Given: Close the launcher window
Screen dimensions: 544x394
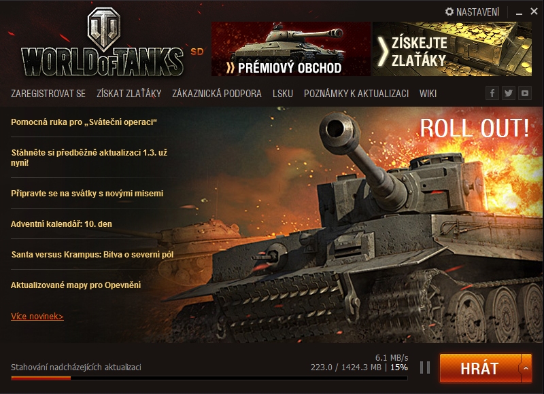Looking at the screenshot, I should pyautogui.click(x=534, y=12).
